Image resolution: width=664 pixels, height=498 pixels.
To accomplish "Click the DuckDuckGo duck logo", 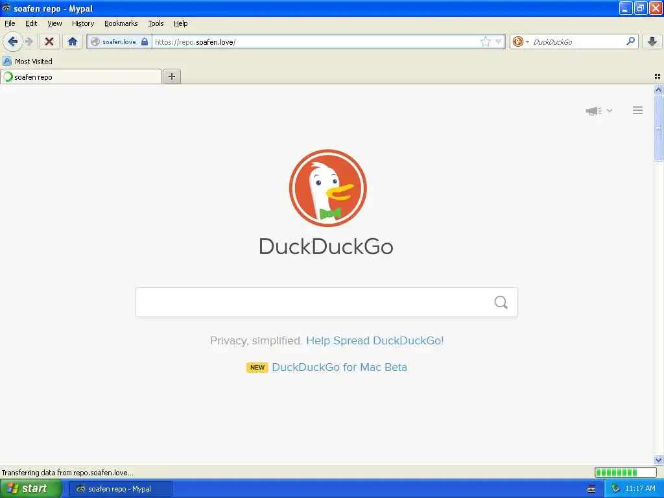I will coord(327,188).
